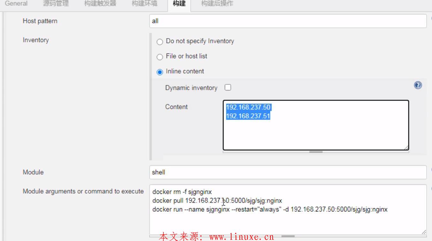This screenshot has width=432, height=241.
Task: Open the 构建环境 tab
Action: coord(144,4)
